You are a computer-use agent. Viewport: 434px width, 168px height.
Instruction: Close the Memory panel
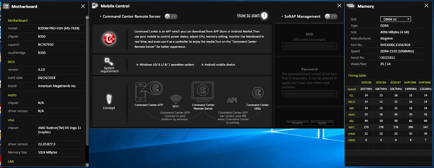pos(426,5)
